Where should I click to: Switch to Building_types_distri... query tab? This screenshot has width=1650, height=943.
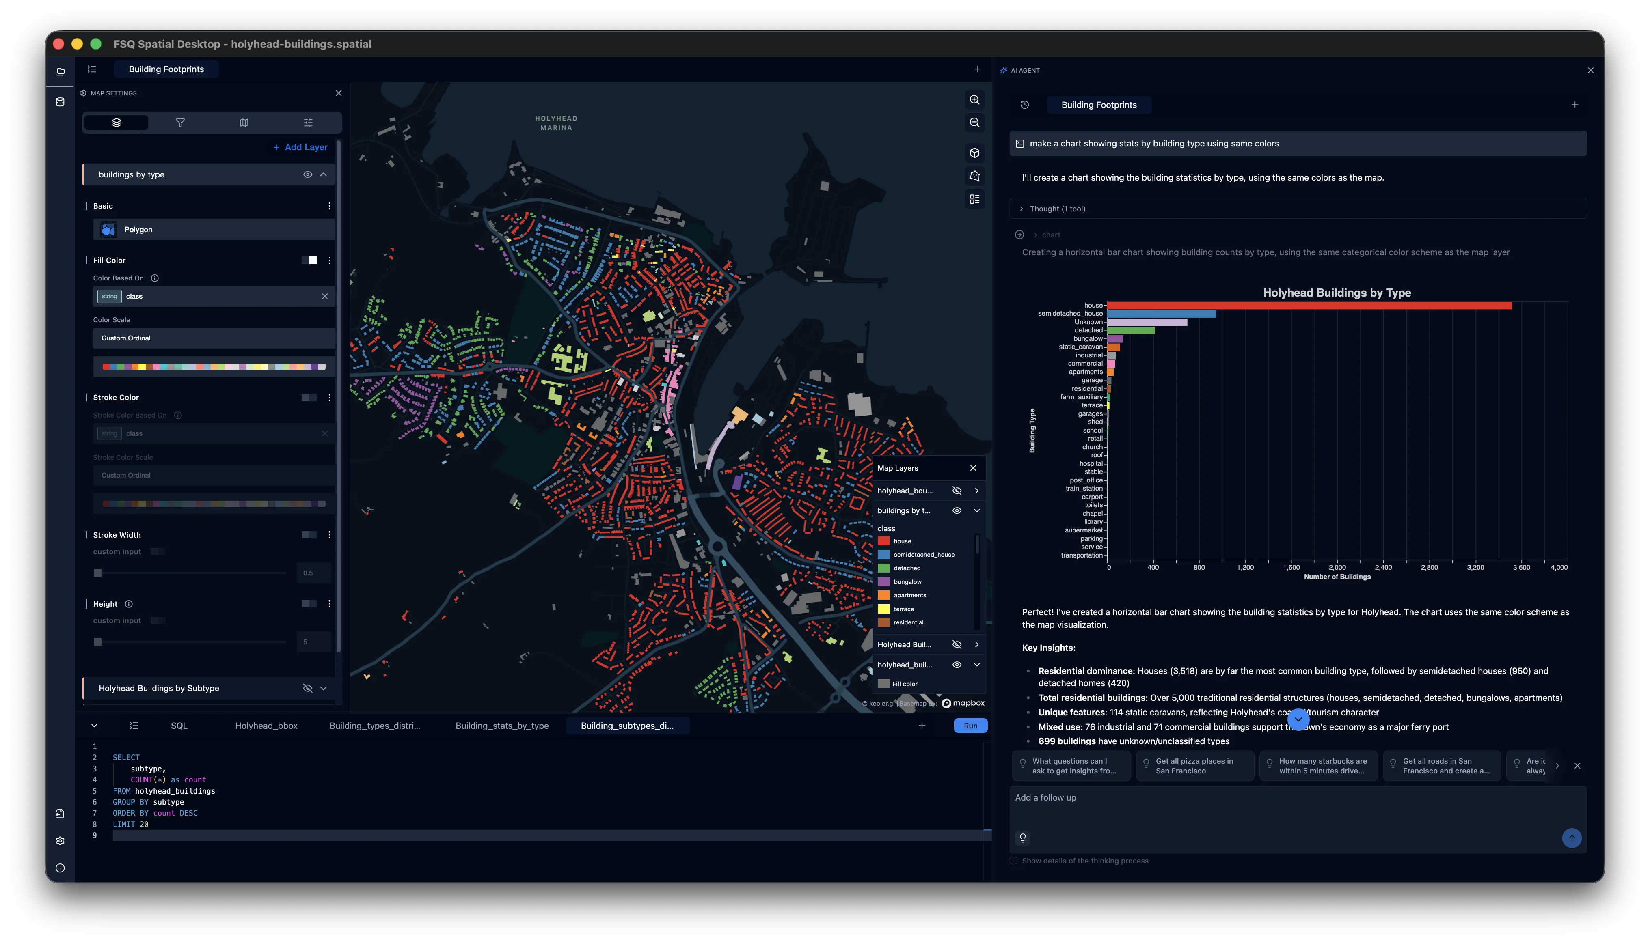[x=375, y=726]
